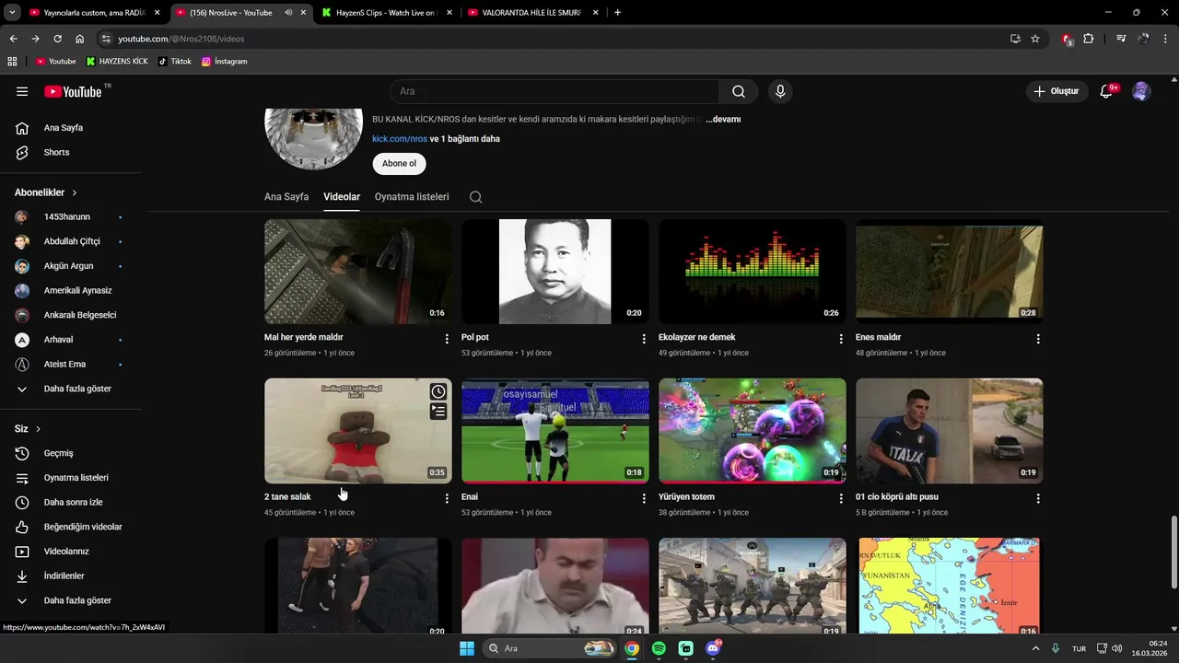Select the Videolar channel tab

pyautogui.click(x=342, y=197)
